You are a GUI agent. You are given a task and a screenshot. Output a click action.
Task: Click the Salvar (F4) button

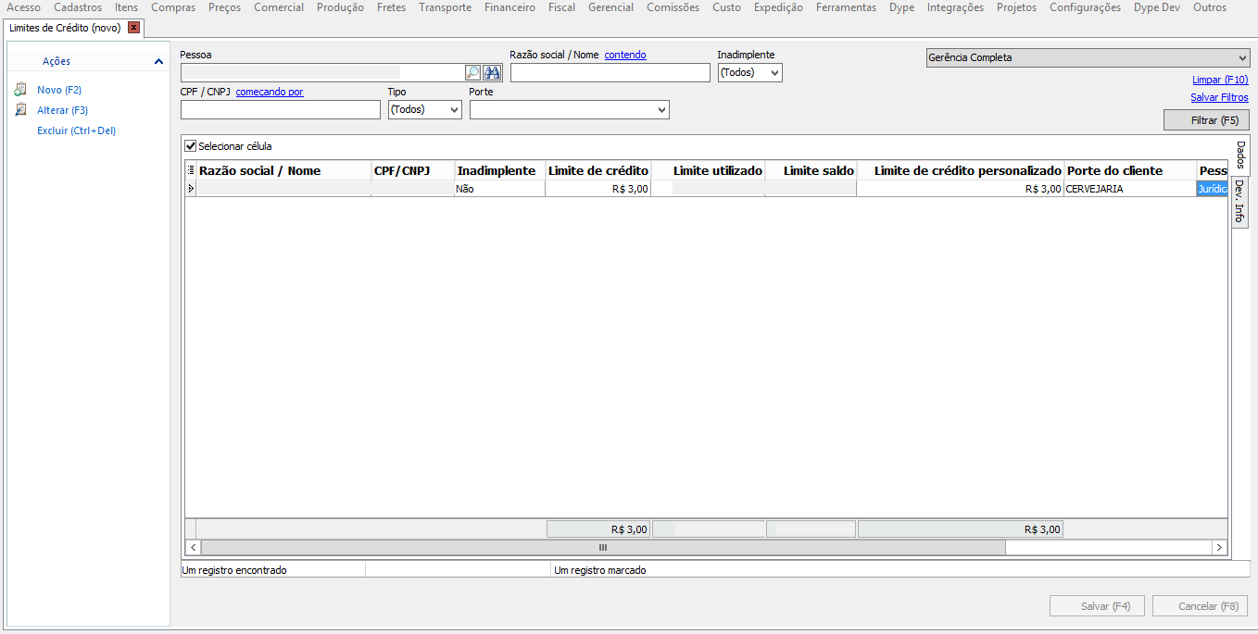[x=1097, y=606]
